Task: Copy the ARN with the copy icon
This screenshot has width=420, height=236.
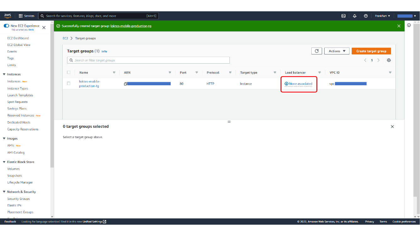Action: 126,84
